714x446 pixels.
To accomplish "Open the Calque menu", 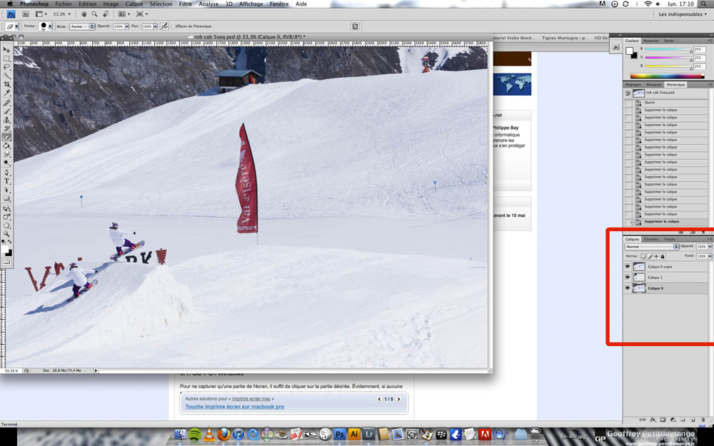I will [x=134, y=4].
